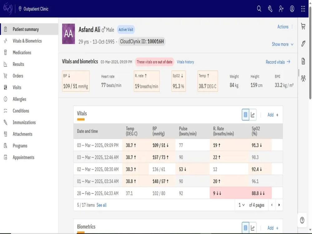Click the patient avatar AA
The height and width of the screenshot is (234, 312).
[68, 34]
